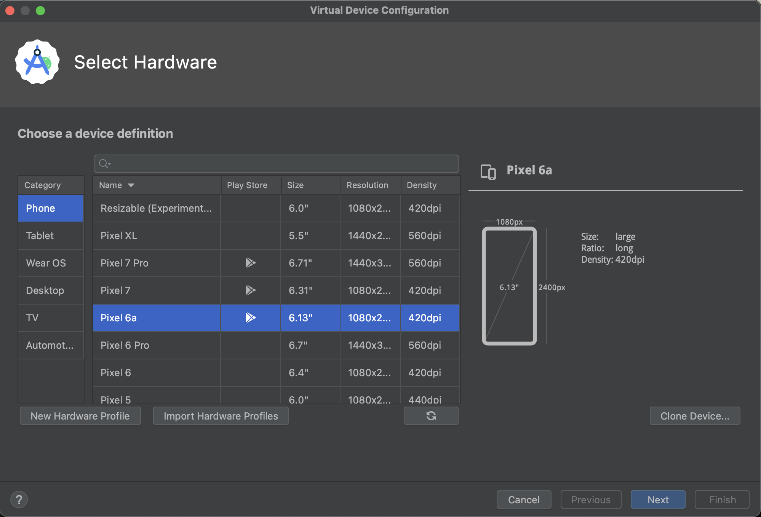Click the Density column header
This screenshot has width=761, height=517.
(x=421, y=185)
